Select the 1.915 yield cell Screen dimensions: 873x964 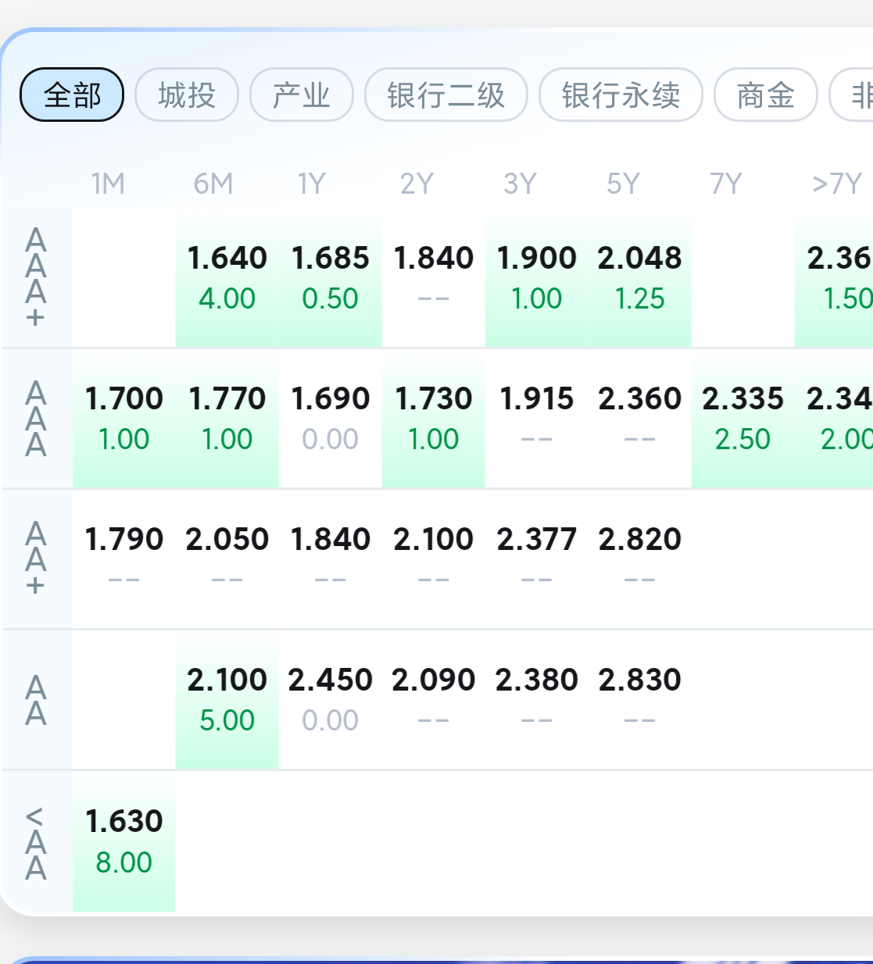[x=537, y=419]
